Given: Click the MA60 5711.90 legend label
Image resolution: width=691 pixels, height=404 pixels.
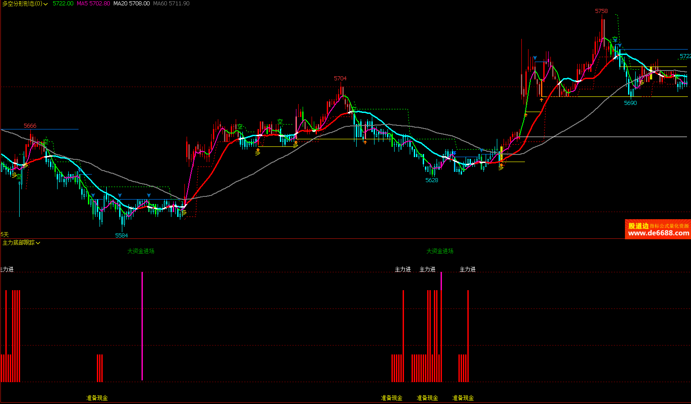Looking at the screenshot, I should tap(171, 4).
